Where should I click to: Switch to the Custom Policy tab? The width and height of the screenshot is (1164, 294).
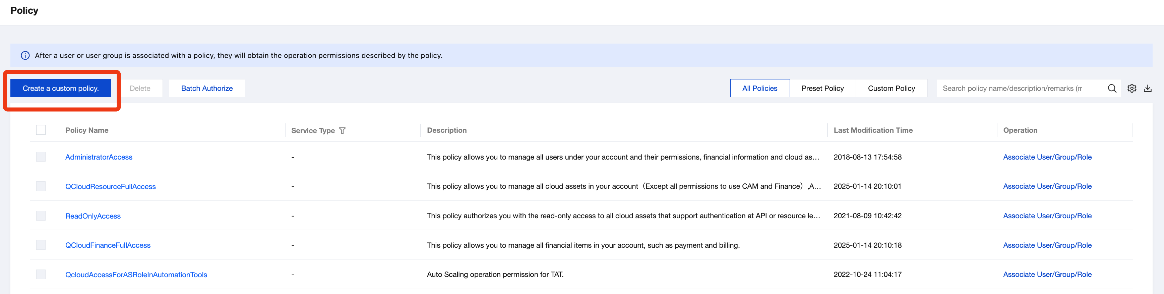pyautogui.click(x=891, y=89)
